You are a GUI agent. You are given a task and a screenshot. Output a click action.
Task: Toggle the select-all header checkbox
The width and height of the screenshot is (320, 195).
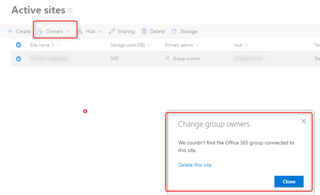(x=19, y=45)
